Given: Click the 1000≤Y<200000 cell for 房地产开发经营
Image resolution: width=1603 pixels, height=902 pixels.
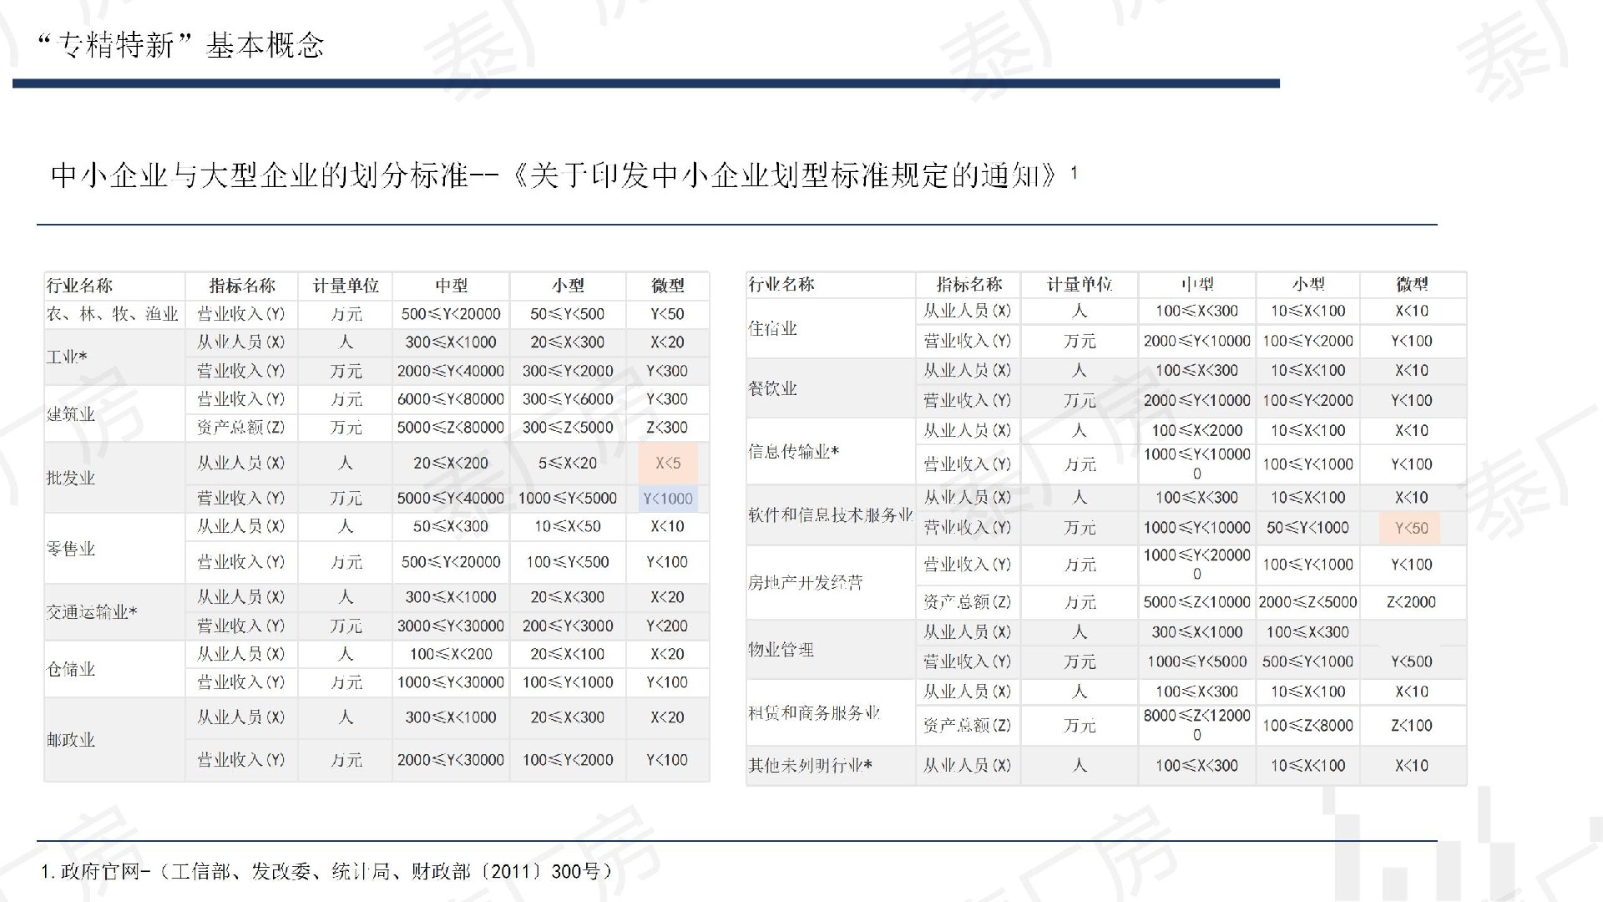Looking at the screenshot, I should [x=1196, y=565].
